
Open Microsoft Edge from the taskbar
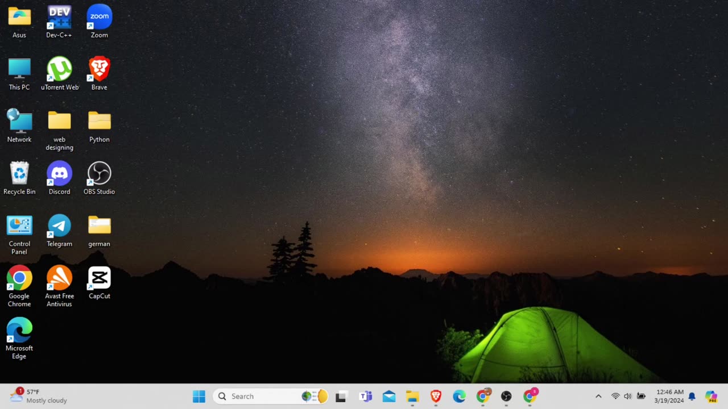click(x=459, y=397)
